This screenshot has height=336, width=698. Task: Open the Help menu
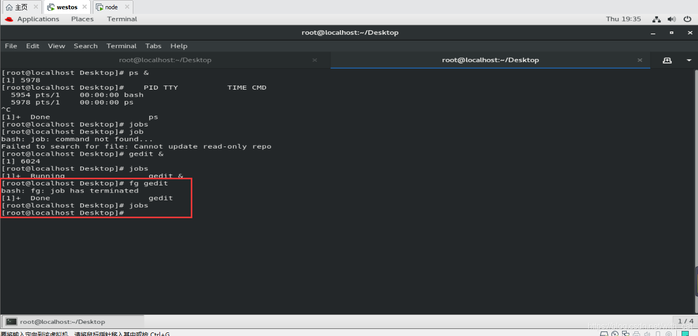(x=179, y=46)
